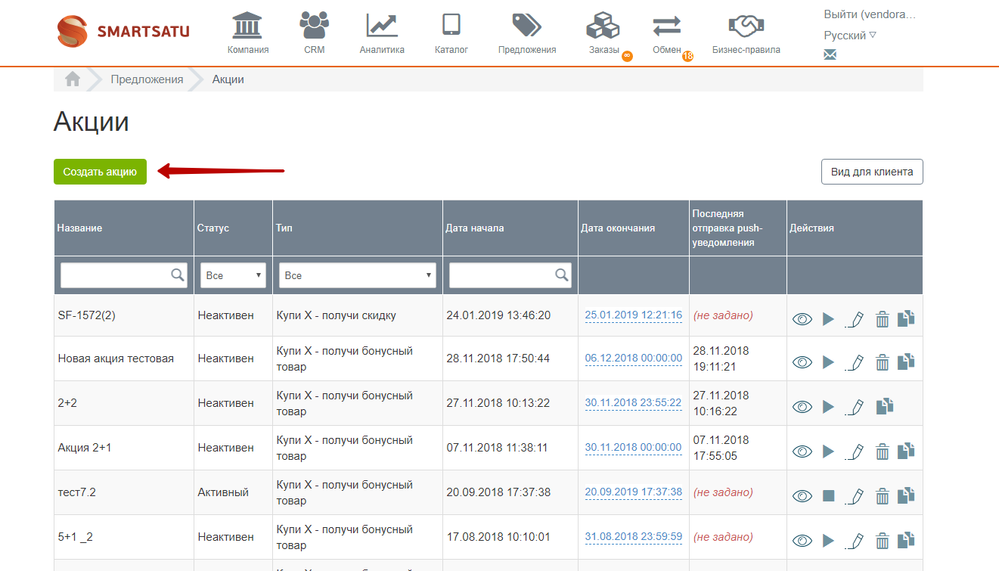View Новая акция тестовая via eye icon
The image size is (999, 571).
coord(802,362)
